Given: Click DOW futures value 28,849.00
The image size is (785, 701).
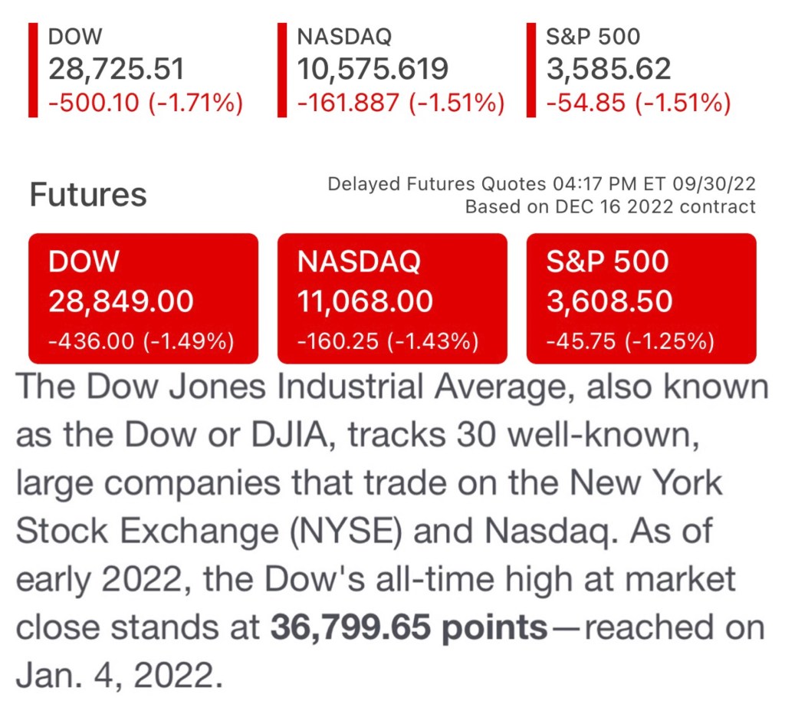Looking at the screenshot, I should 121,301.
